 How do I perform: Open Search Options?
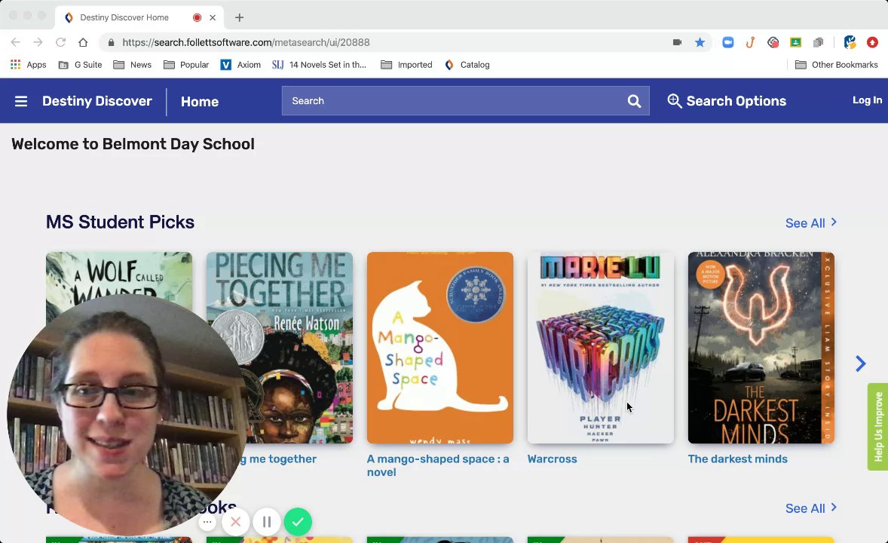[727, 101]
